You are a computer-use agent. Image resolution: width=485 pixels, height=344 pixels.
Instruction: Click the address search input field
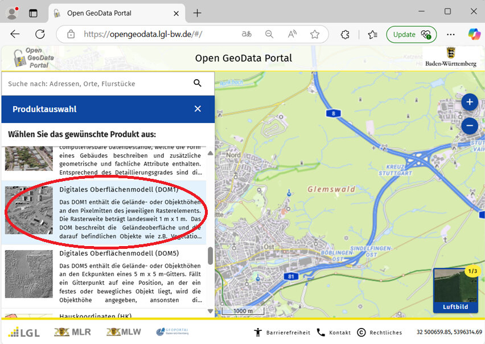97,84
